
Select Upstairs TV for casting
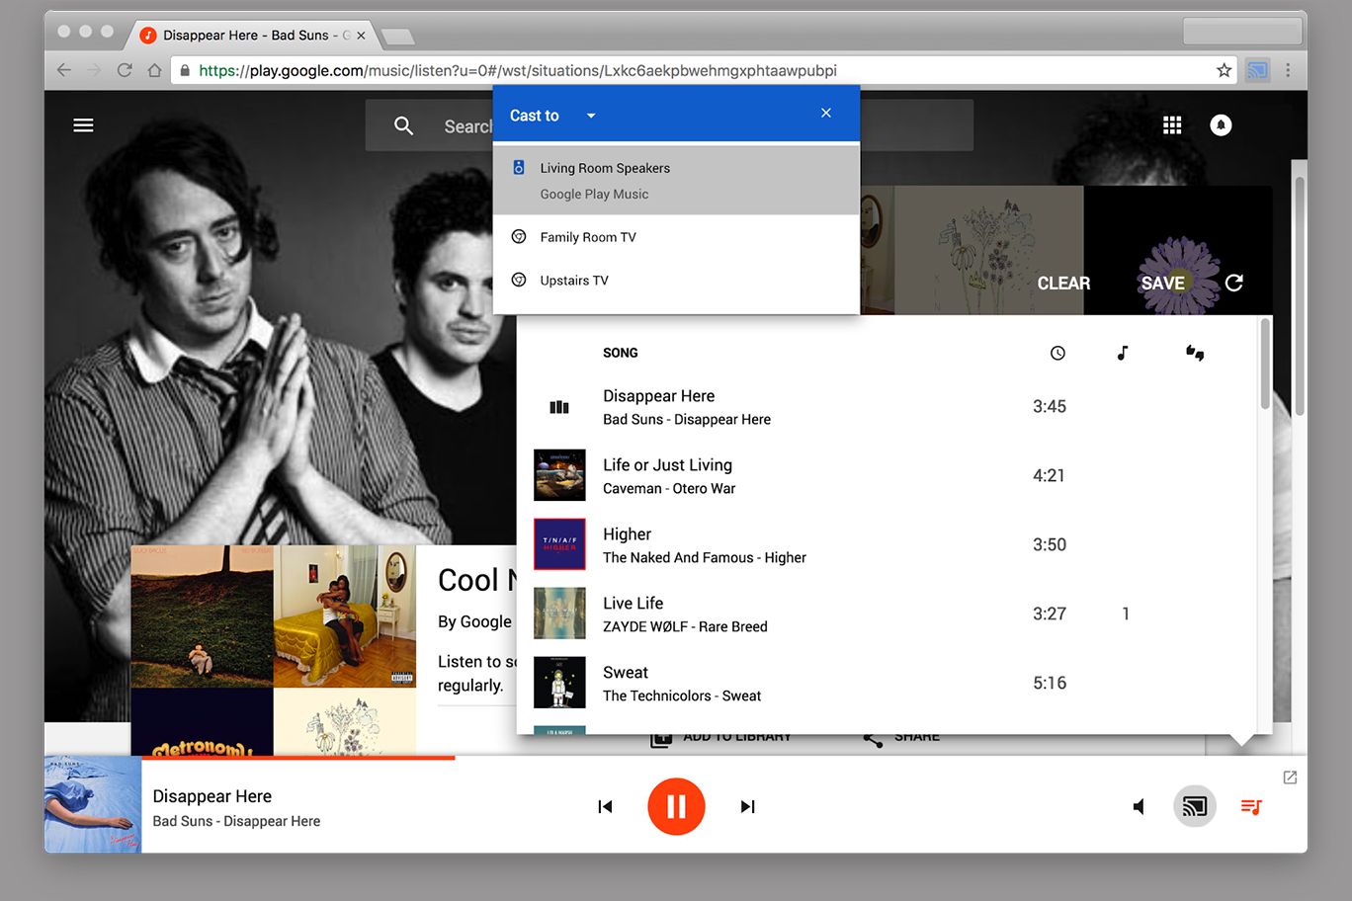coord(574,280)
